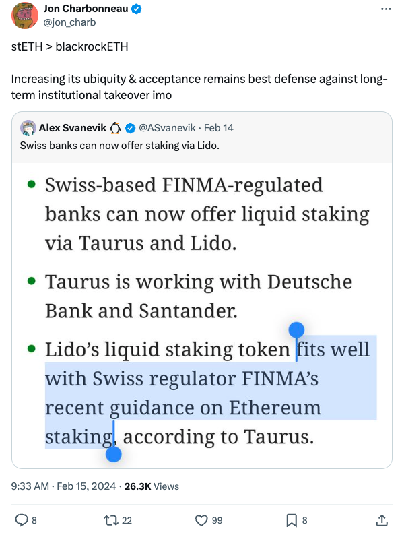Viewport: 402px width, 537px height.
Task: Click the lower text selection handle
Action: point(114,454)
